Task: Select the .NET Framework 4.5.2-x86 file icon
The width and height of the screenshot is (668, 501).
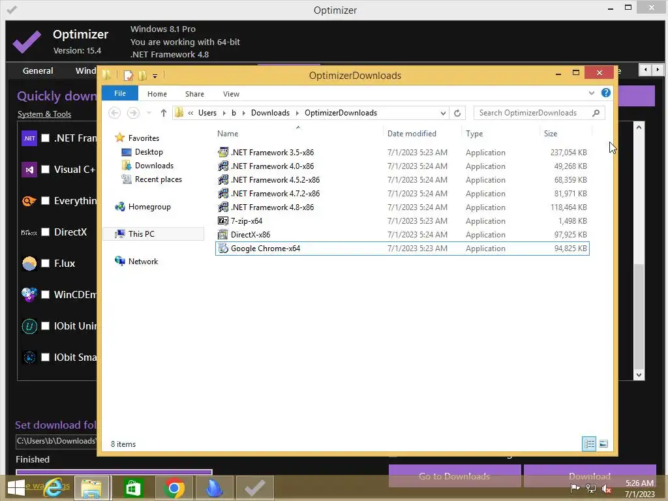Action: coord(223,179)
